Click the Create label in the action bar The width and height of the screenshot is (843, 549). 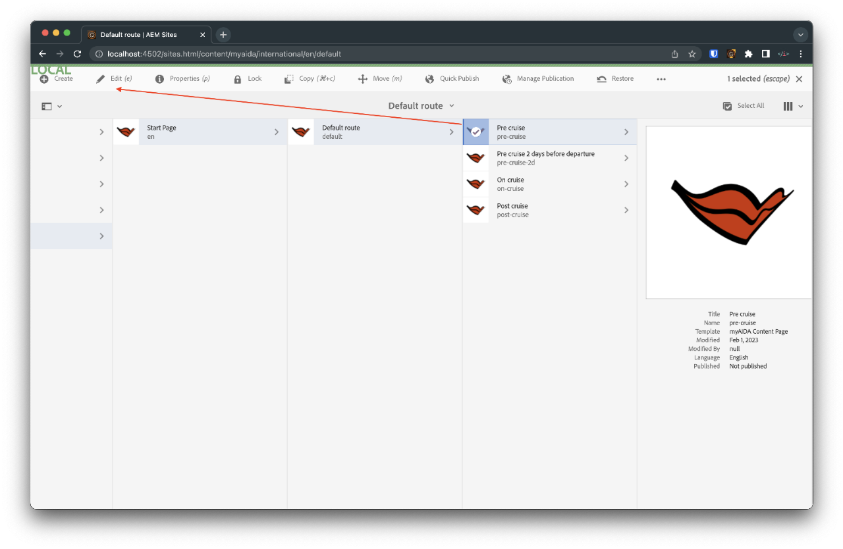64,79
